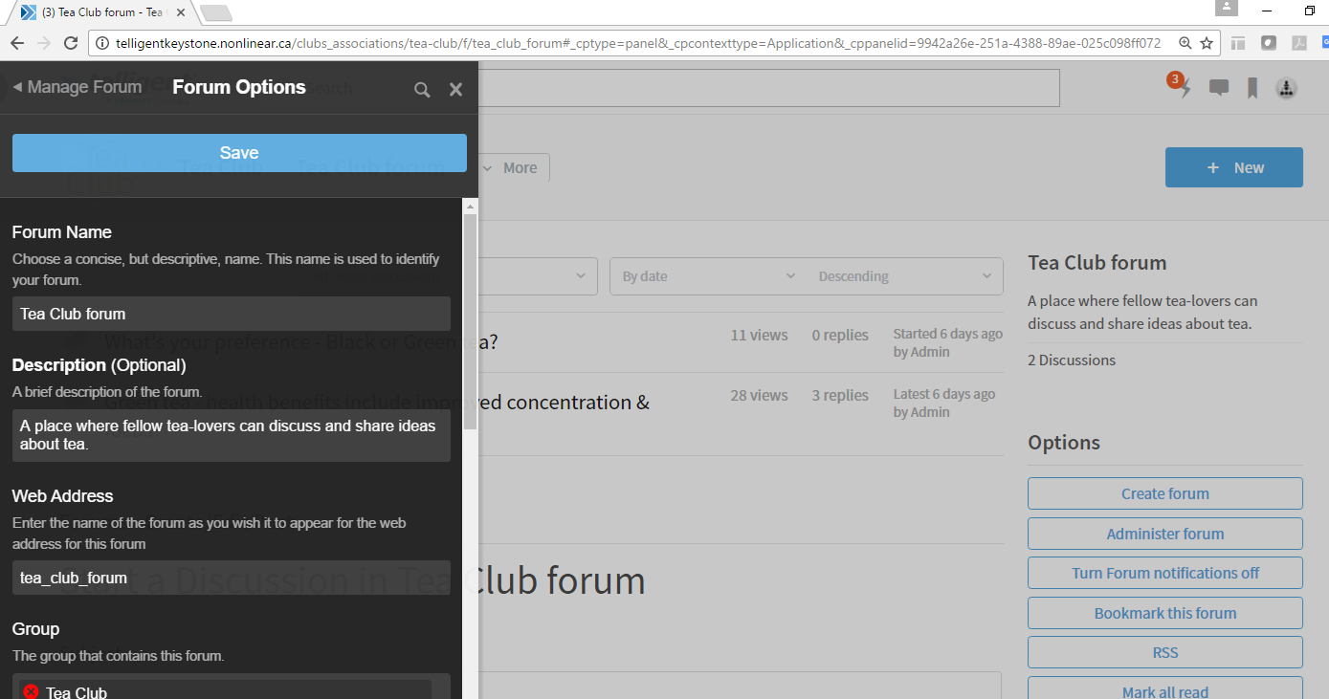The image size is (1329, 699).
Task: Expand the More dropdown
Action: [511, 167]
